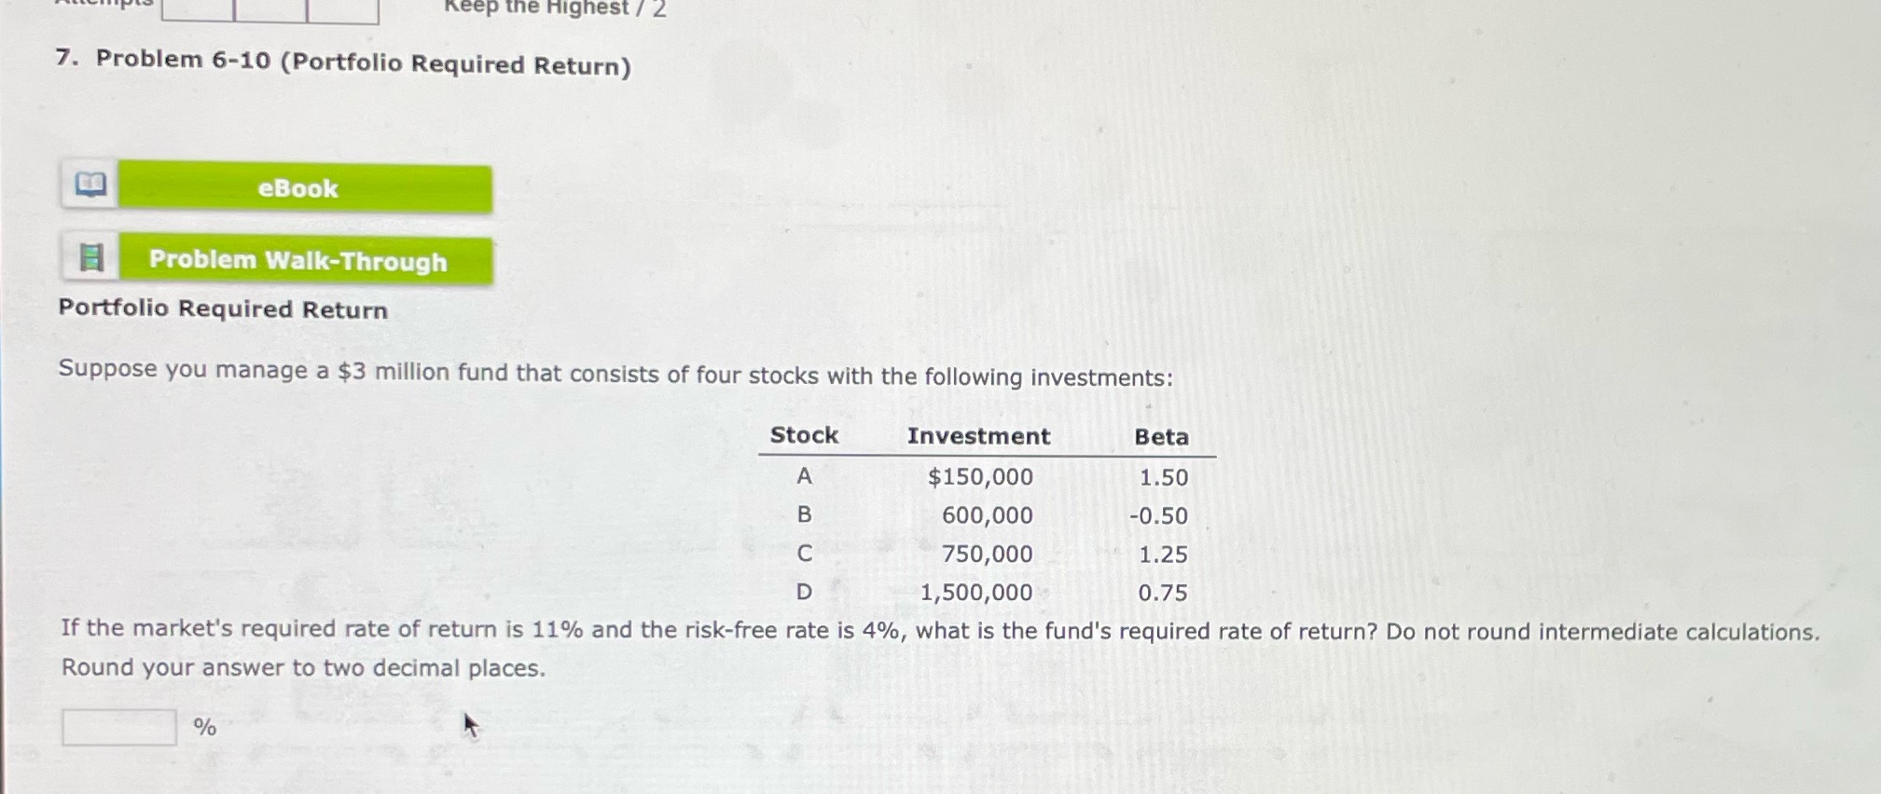Click the Problem 6-10 heading
This screenshot has height=794, width=1881.
coord(344,62)
